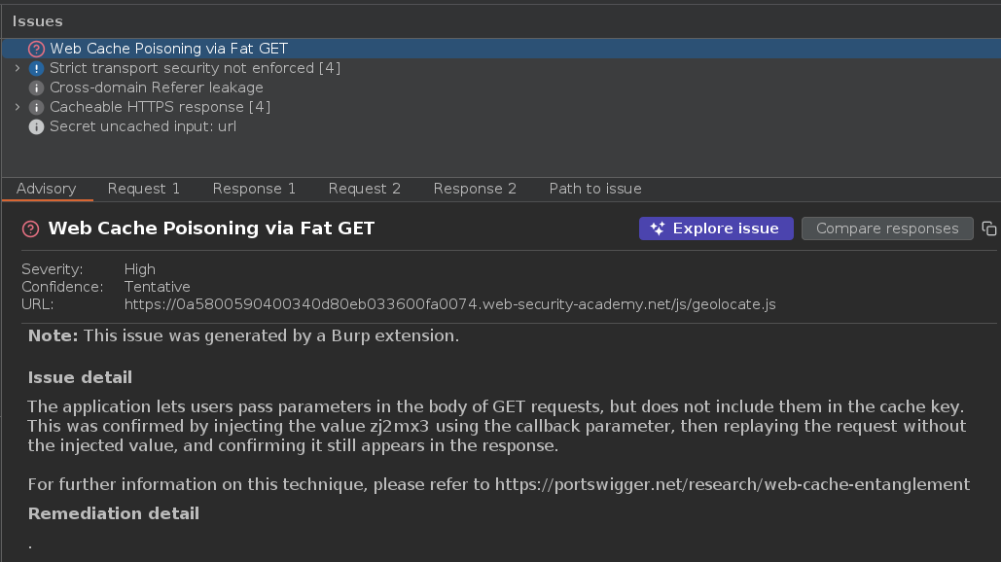Click the Strict transport security severity icon
The image size is (1001, 562).
click(37, 68)
